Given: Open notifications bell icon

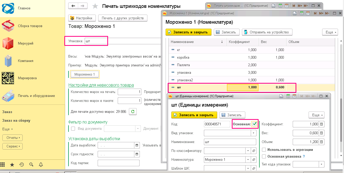Looking at the screenshot, I should click(41, 164).
